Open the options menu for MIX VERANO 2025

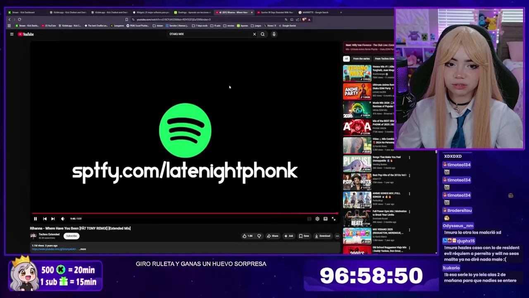coord(410,230)
